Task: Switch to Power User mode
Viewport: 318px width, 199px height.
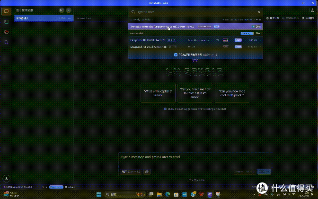Action: click(56, 187)
